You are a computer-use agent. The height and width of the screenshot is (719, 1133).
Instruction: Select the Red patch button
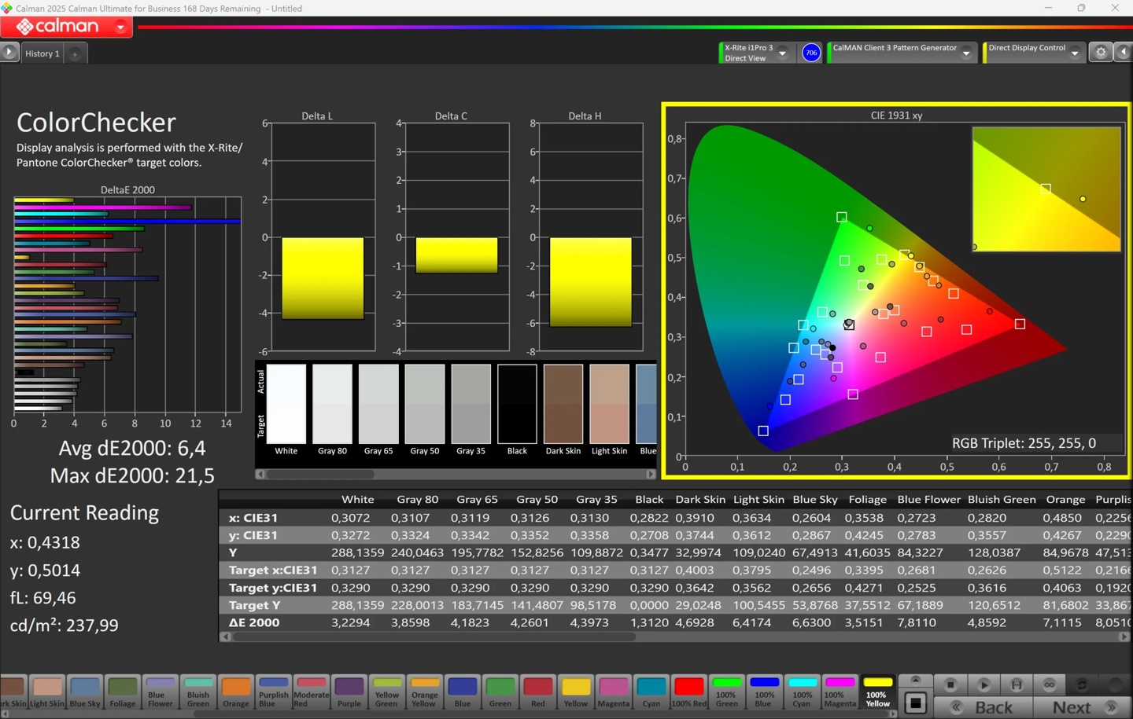point(538,691)
